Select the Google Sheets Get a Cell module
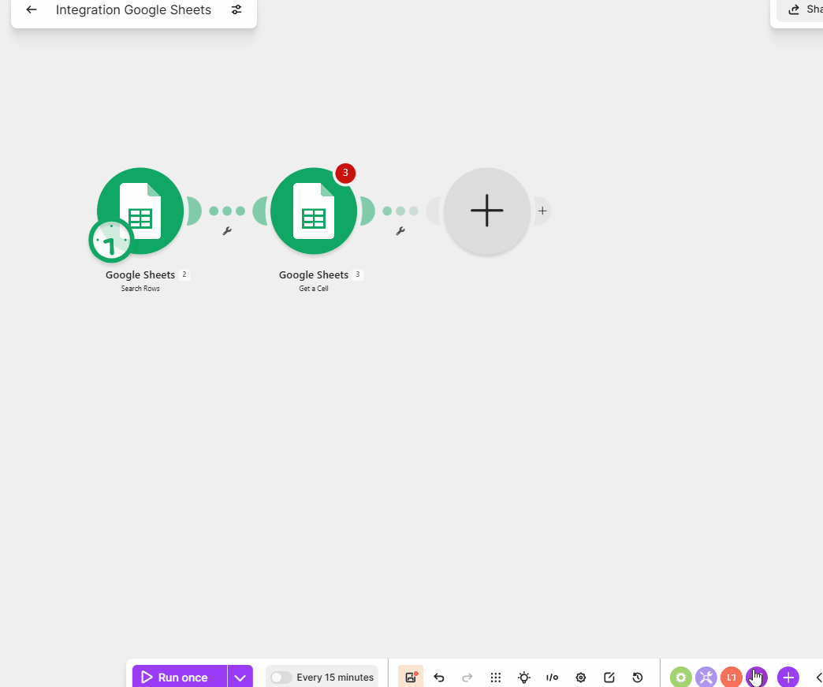Viewport: 823px width, 687px height. pos(314,211)
